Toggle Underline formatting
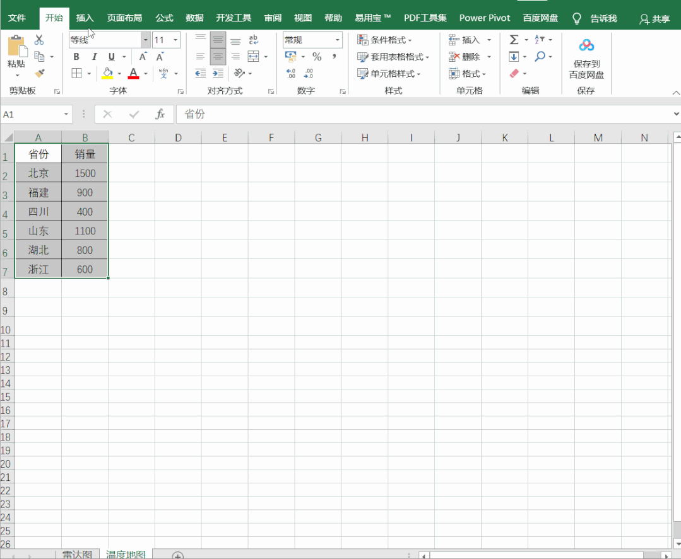The width and height of the screenshot is (681, 559). 112,57
